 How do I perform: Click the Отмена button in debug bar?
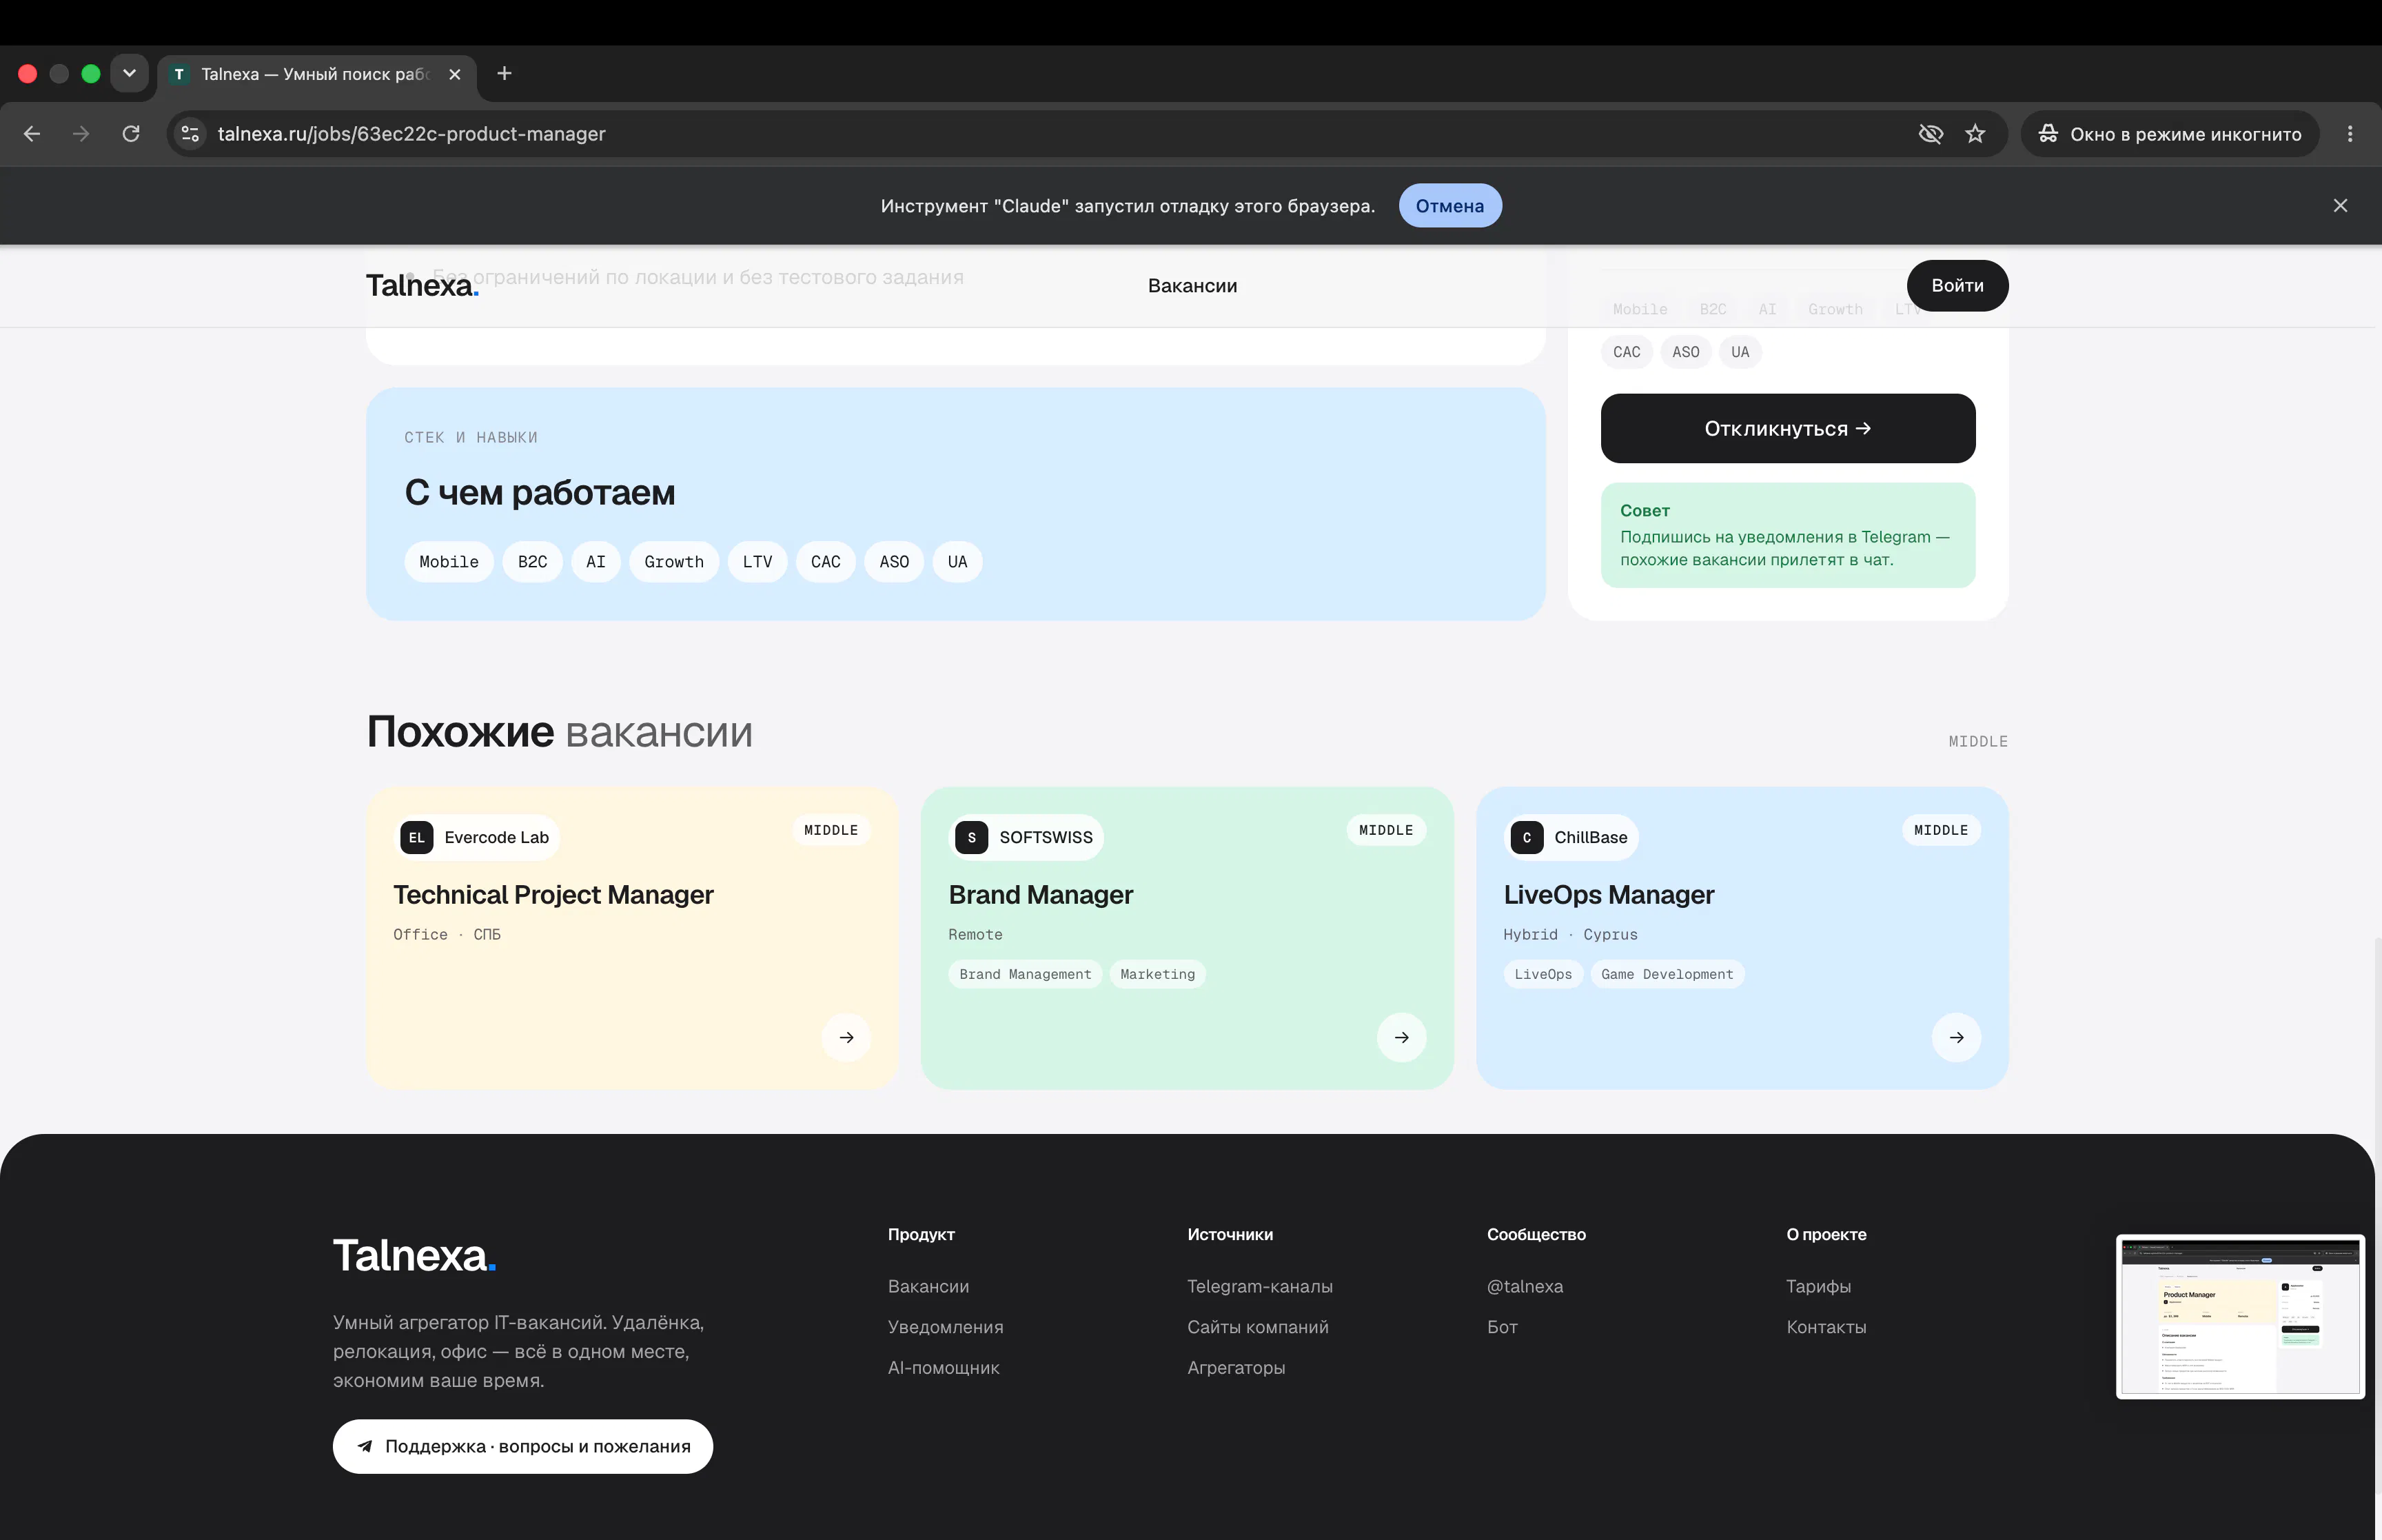[1449, 205]
